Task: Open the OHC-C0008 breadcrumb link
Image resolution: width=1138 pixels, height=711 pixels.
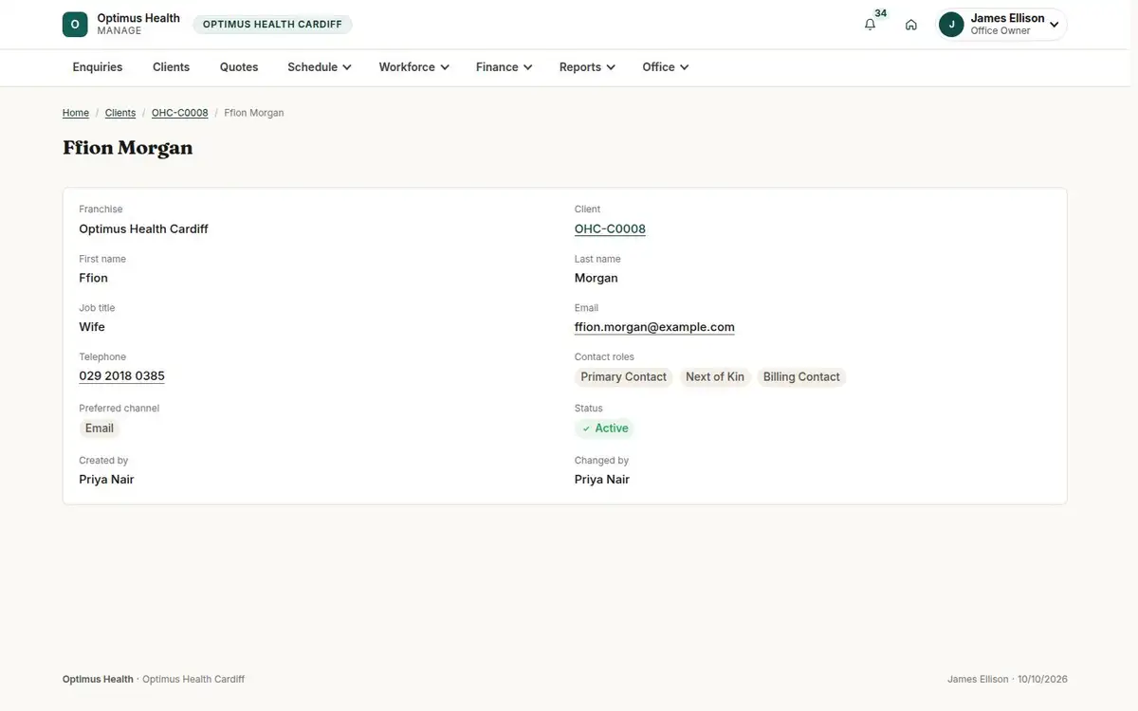Action: (180, 113)
